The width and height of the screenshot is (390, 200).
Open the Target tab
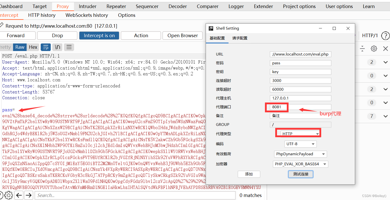click(x=40, y=6)
